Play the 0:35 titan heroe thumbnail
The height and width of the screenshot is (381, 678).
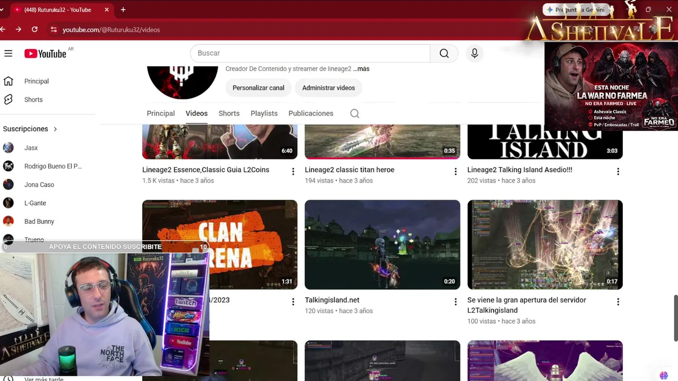(382, 141)
